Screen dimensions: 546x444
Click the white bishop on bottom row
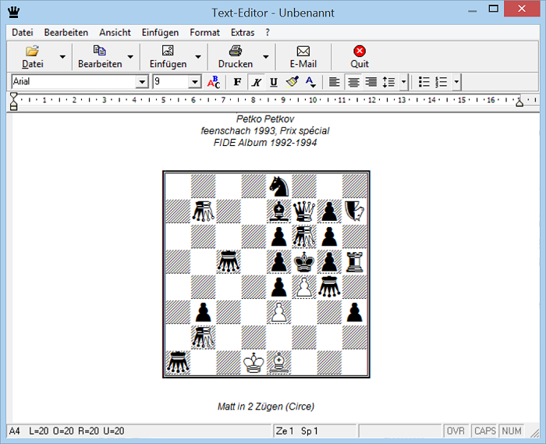tap(279, 363)
